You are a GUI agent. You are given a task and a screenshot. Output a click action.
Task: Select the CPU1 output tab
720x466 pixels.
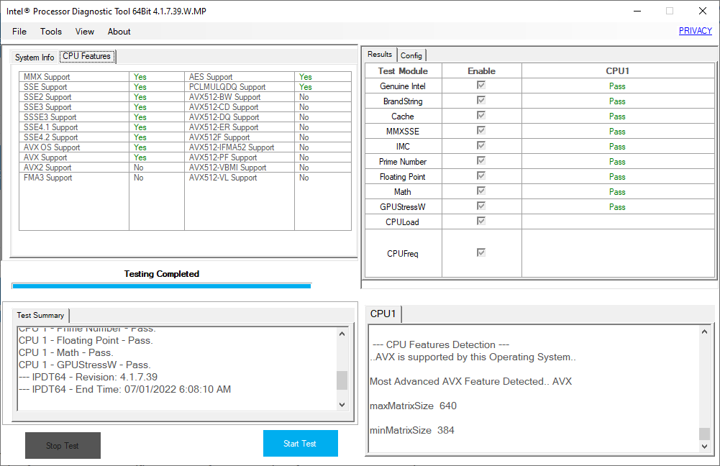pos(383,314)
